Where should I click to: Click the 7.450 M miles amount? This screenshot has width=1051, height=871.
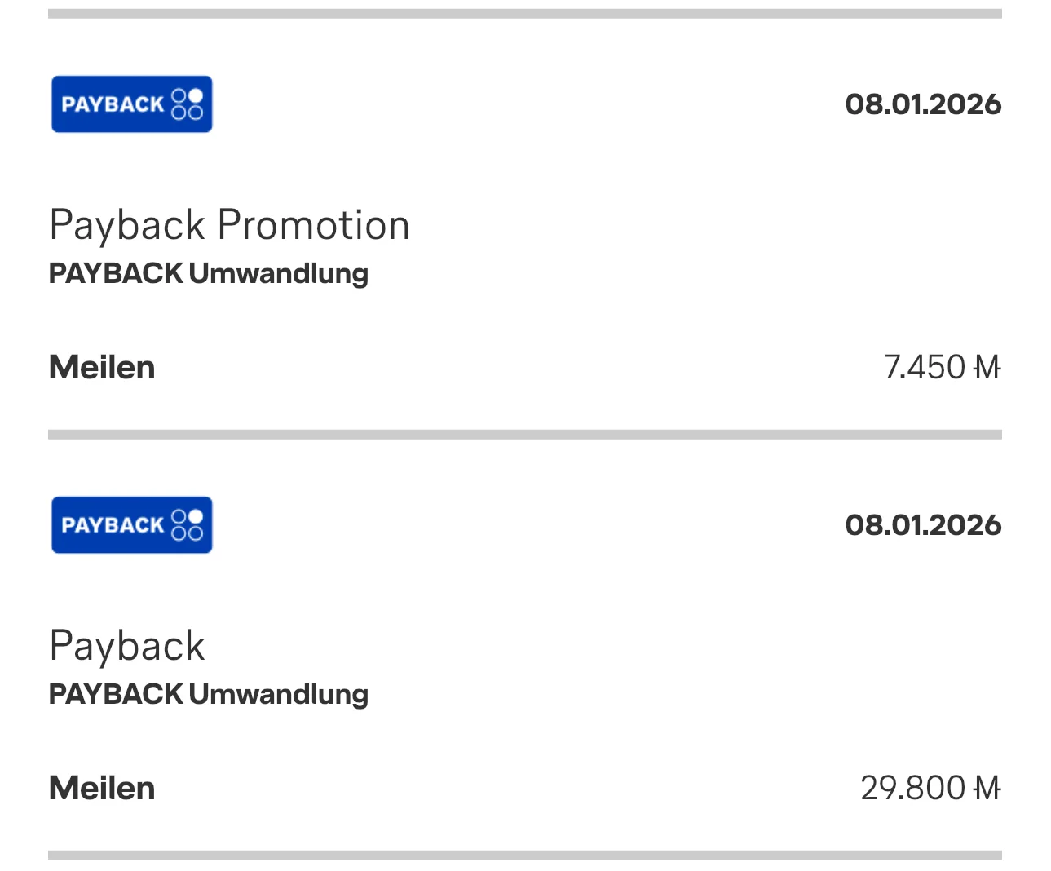pyautogui.click(x=942, y=367)
